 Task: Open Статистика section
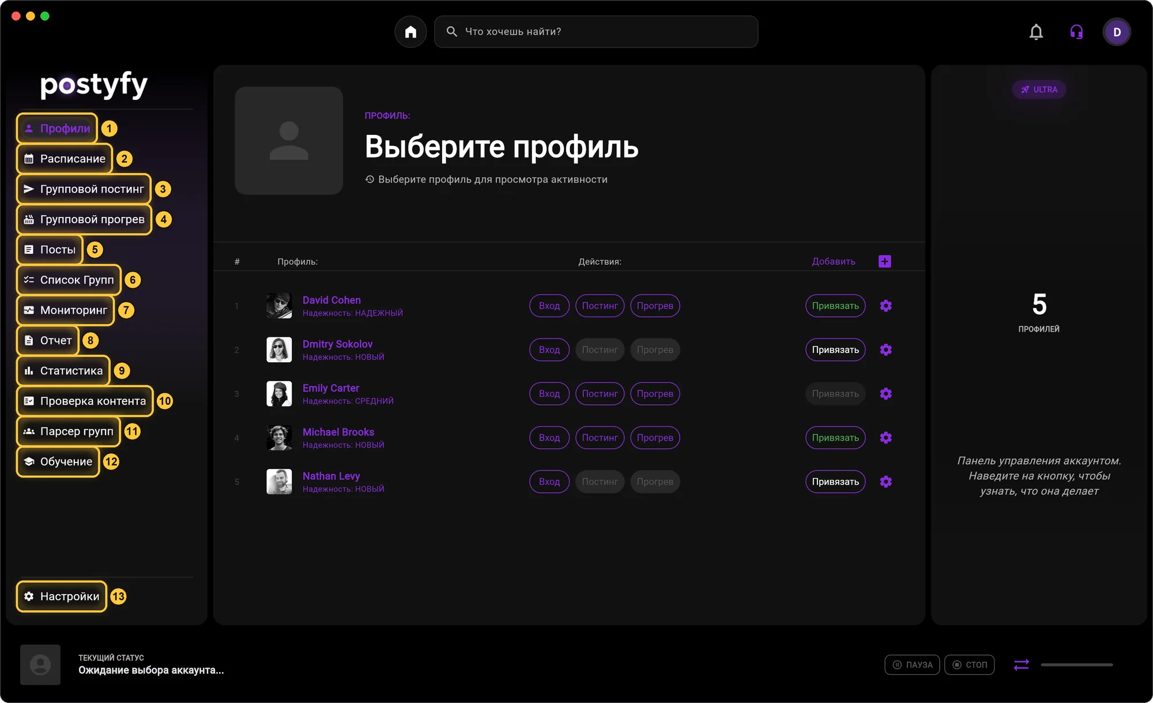(63, 371)
